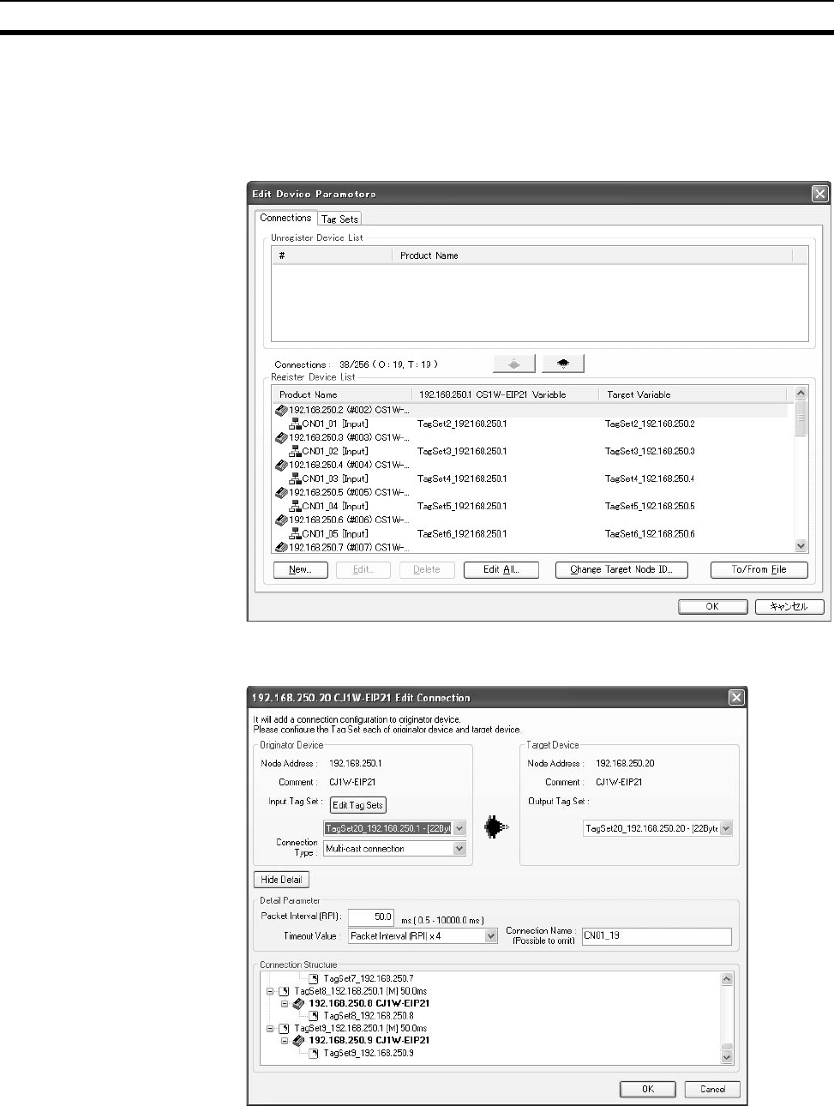Open the Timeout Value dropdown

tap(491, 936)
